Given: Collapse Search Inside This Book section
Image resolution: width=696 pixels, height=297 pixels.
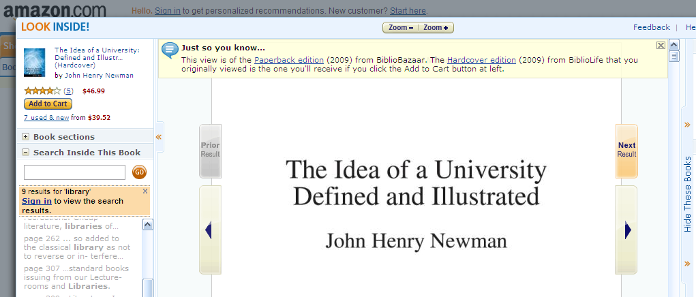Looking at the screenshot, I should [x=26, y=152].
